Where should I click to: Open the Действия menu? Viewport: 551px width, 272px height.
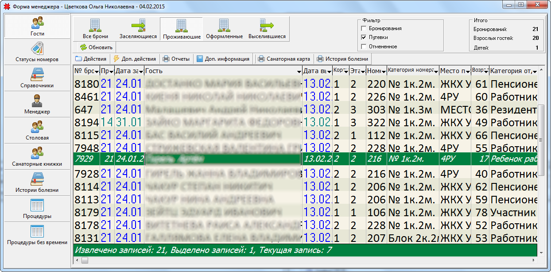(91, 58)
